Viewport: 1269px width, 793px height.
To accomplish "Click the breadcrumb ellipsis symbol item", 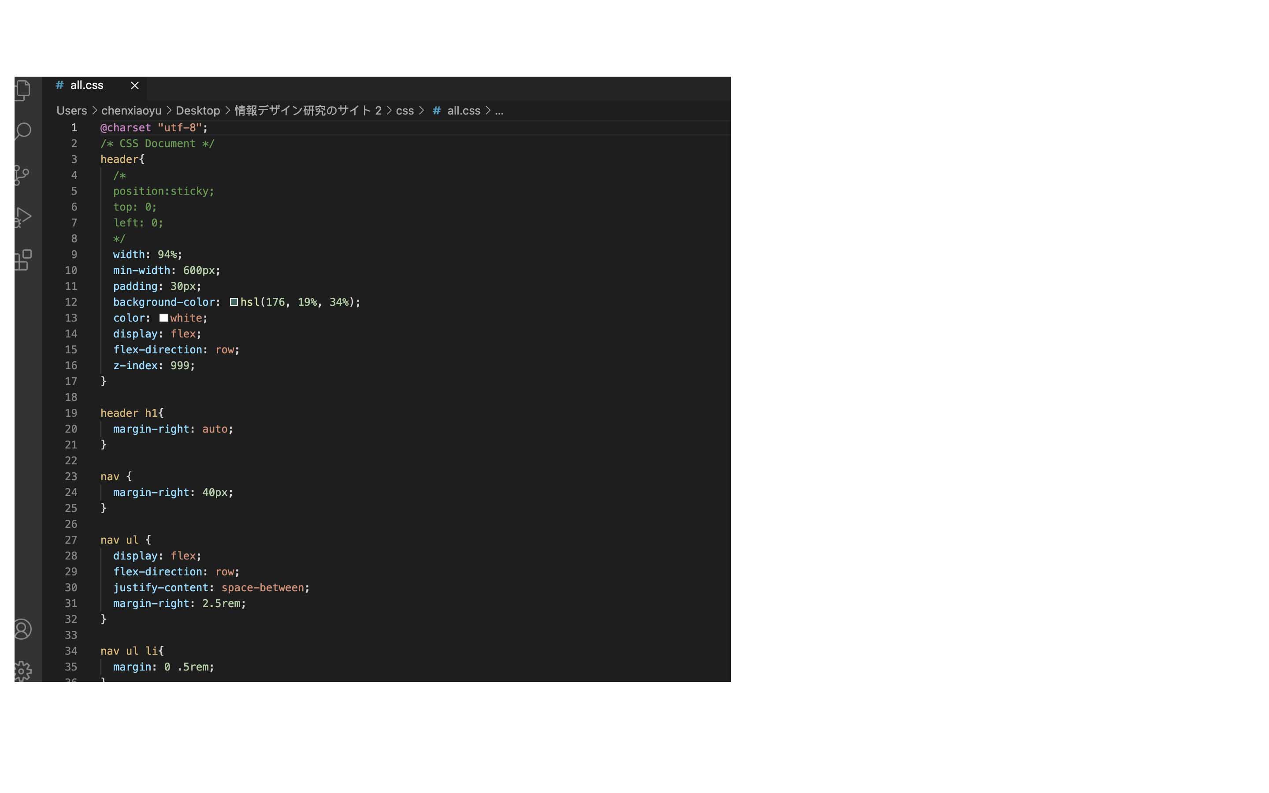I will click(x=499, y=111).
